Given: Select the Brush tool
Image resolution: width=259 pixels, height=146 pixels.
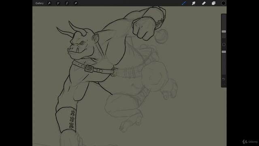Looking at the screenshot, I should click(184, 3).
